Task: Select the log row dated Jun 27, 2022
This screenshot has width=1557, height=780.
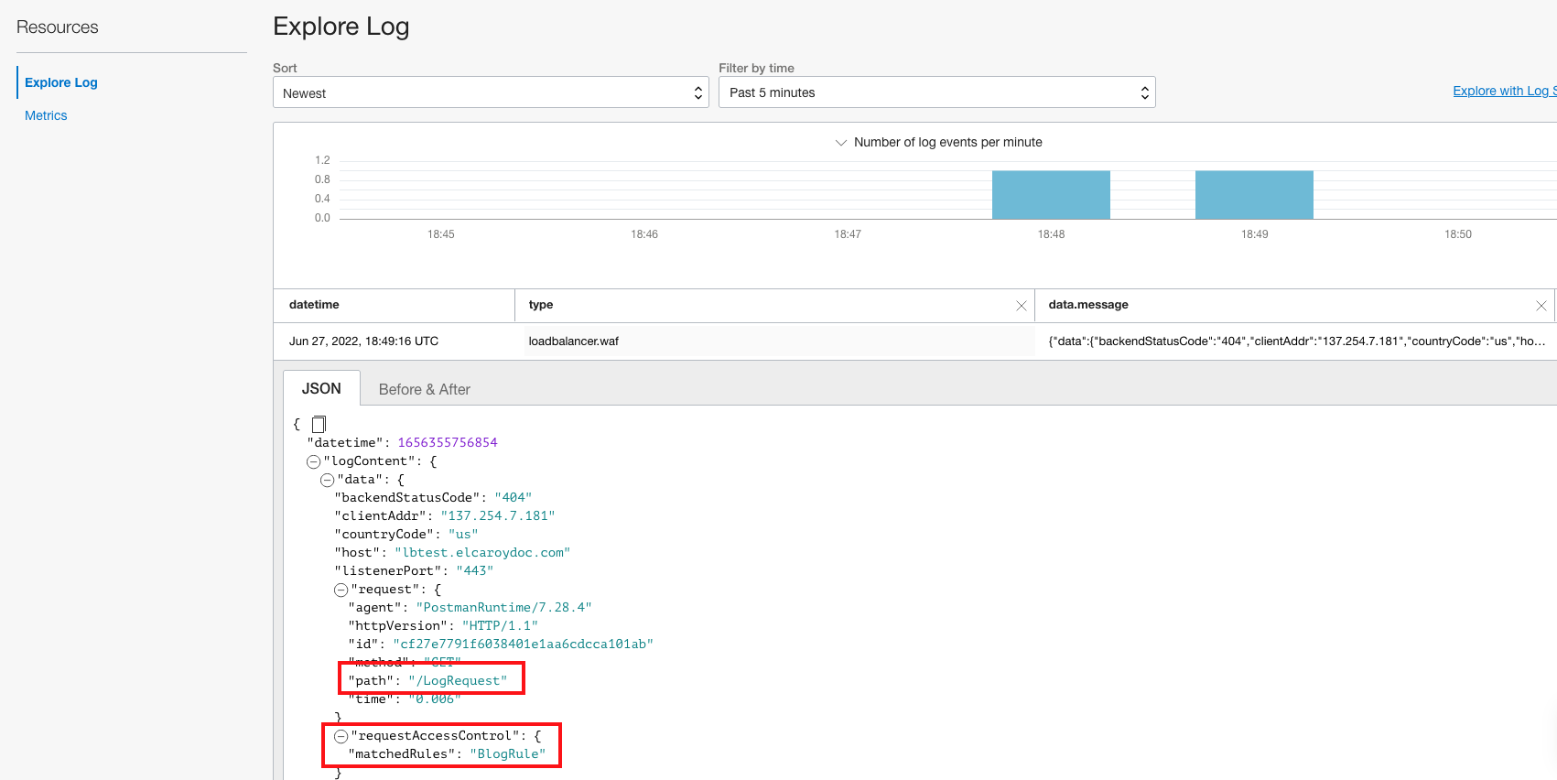Action: click(x=915, y=341)
